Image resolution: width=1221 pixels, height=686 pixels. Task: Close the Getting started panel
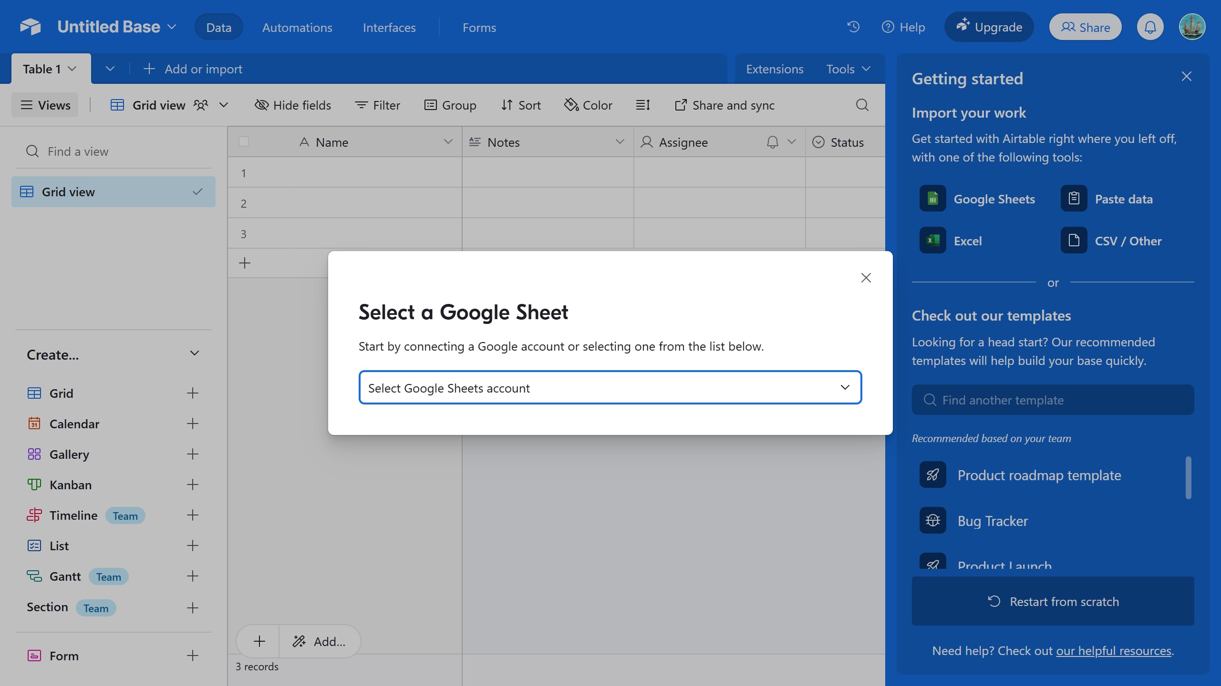click(1186, 76)
